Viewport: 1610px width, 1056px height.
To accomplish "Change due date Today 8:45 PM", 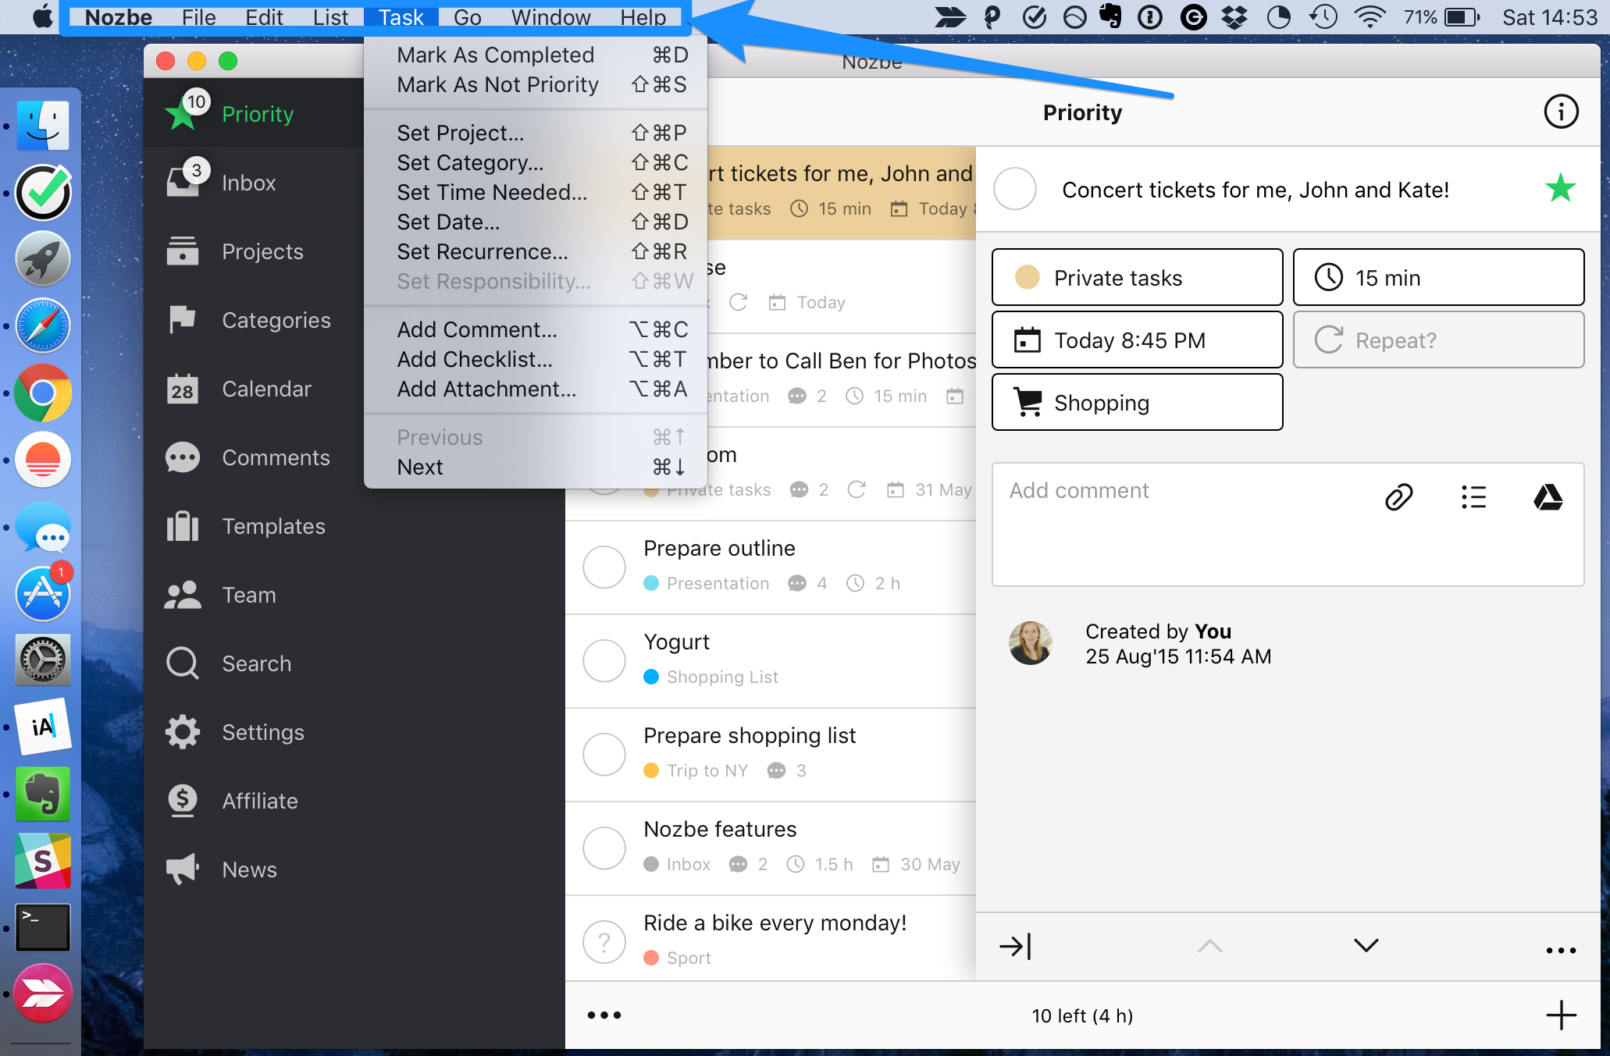I will coord(1137,340).
